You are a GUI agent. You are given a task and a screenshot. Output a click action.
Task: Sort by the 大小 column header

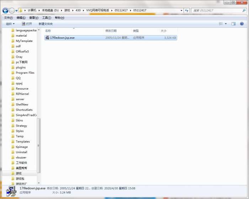[x=163, y=31]
